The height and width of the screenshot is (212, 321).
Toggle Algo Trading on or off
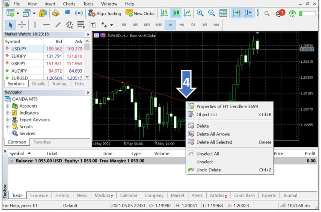(x=105, y=13)
